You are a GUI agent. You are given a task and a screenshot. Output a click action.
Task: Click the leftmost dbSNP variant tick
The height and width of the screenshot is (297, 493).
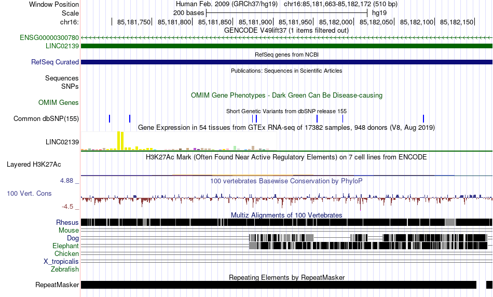109,118
